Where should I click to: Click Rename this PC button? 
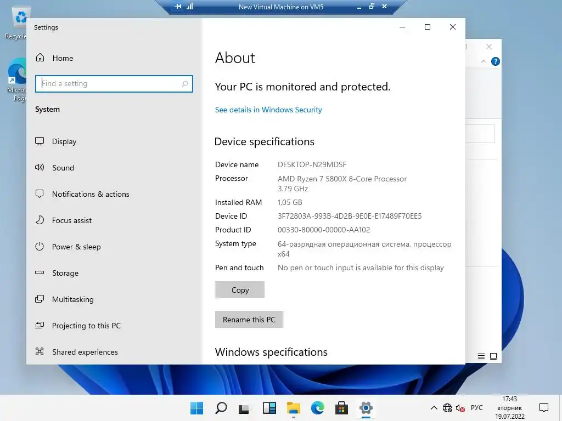249,320
